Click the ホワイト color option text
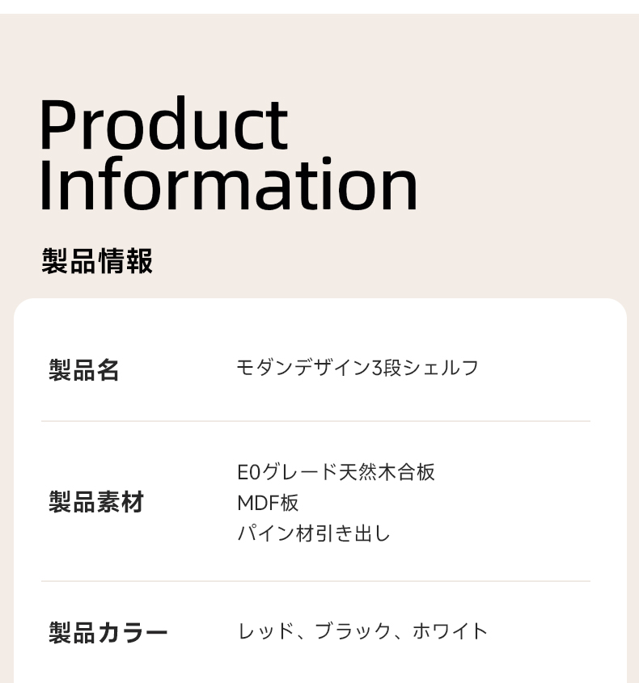The width and height of the screenshot is (639, 683). (450, 631)
